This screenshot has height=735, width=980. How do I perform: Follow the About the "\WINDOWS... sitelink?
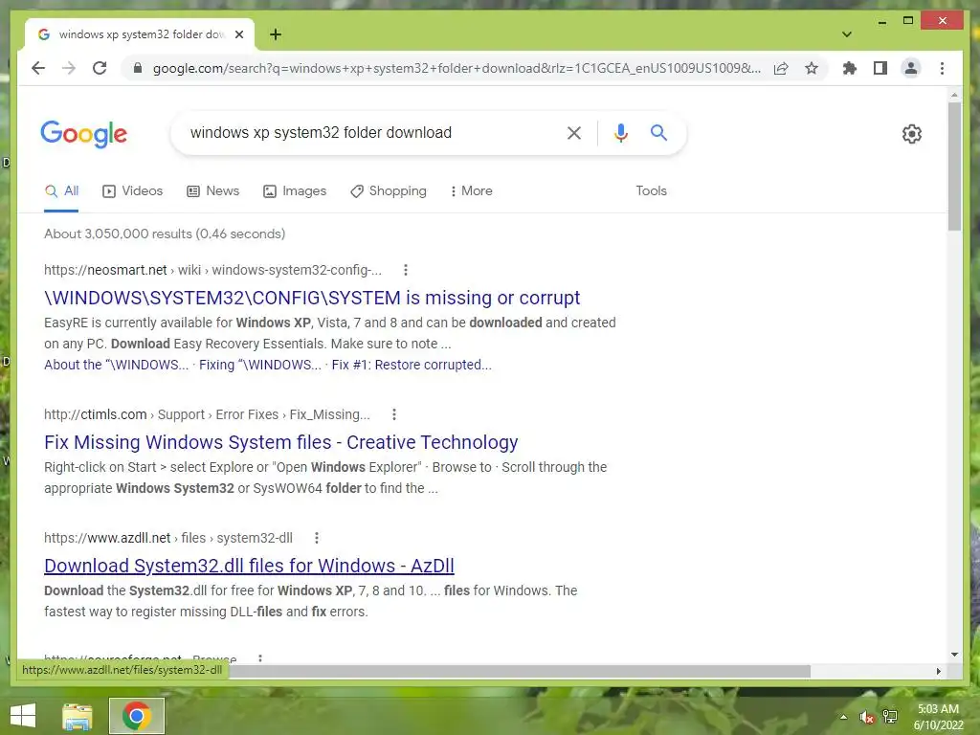pyautogui.click(x=116, y=365)
